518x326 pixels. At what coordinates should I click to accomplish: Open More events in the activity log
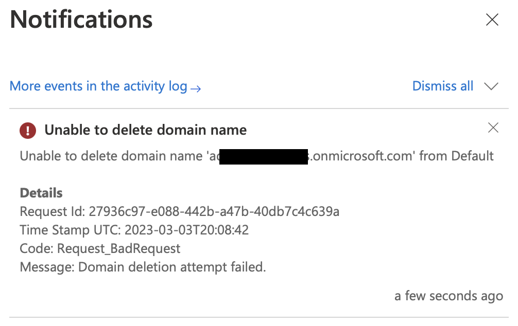[98, 86]
